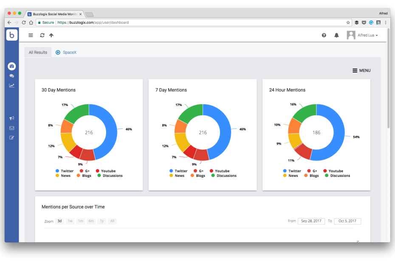
Task: Select the 3d zoom range button
Action: pyautogui.click(x=59, y=221)
